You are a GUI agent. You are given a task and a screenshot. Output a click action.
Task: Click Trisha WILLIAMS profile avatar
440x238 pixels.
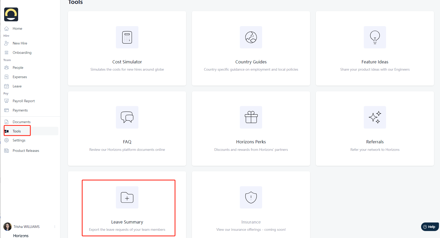point(8,227)
